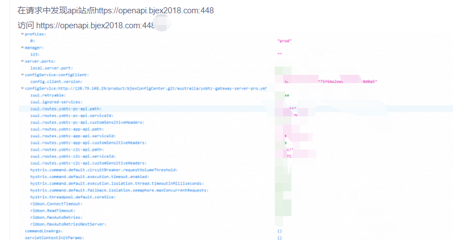Collapse the configService:http://120.79.148.29 node triangle
Screen dimensions: 453x240
(22, 88)
